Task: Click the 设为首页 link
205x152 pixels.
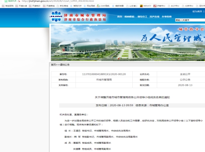Action: click(197, 11)
